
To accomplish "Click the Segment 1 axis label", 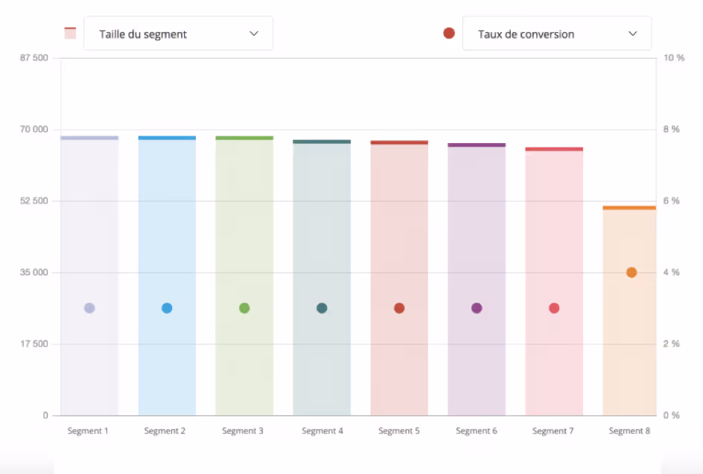I will coord(88,431).
